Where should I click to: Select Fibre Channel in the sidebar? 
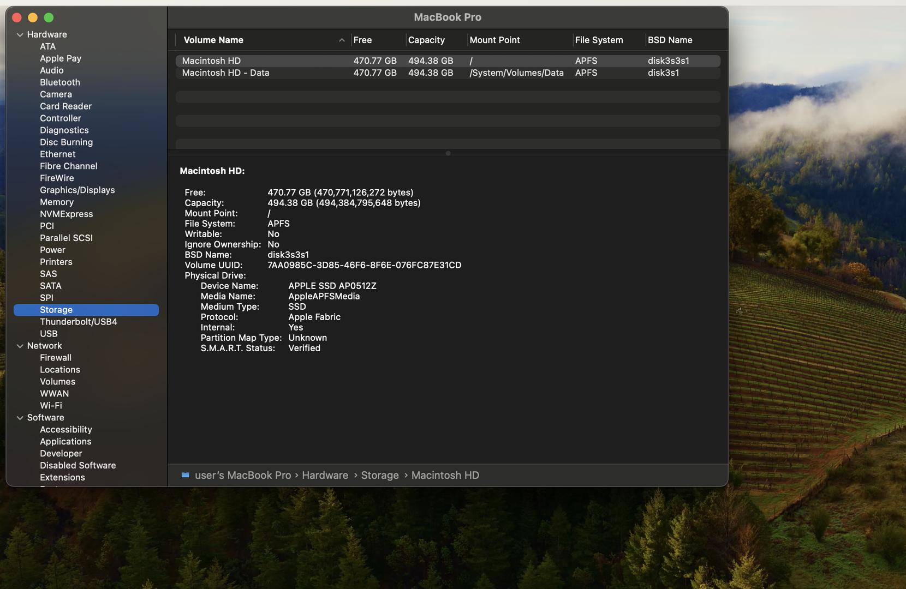pos(69,166)
